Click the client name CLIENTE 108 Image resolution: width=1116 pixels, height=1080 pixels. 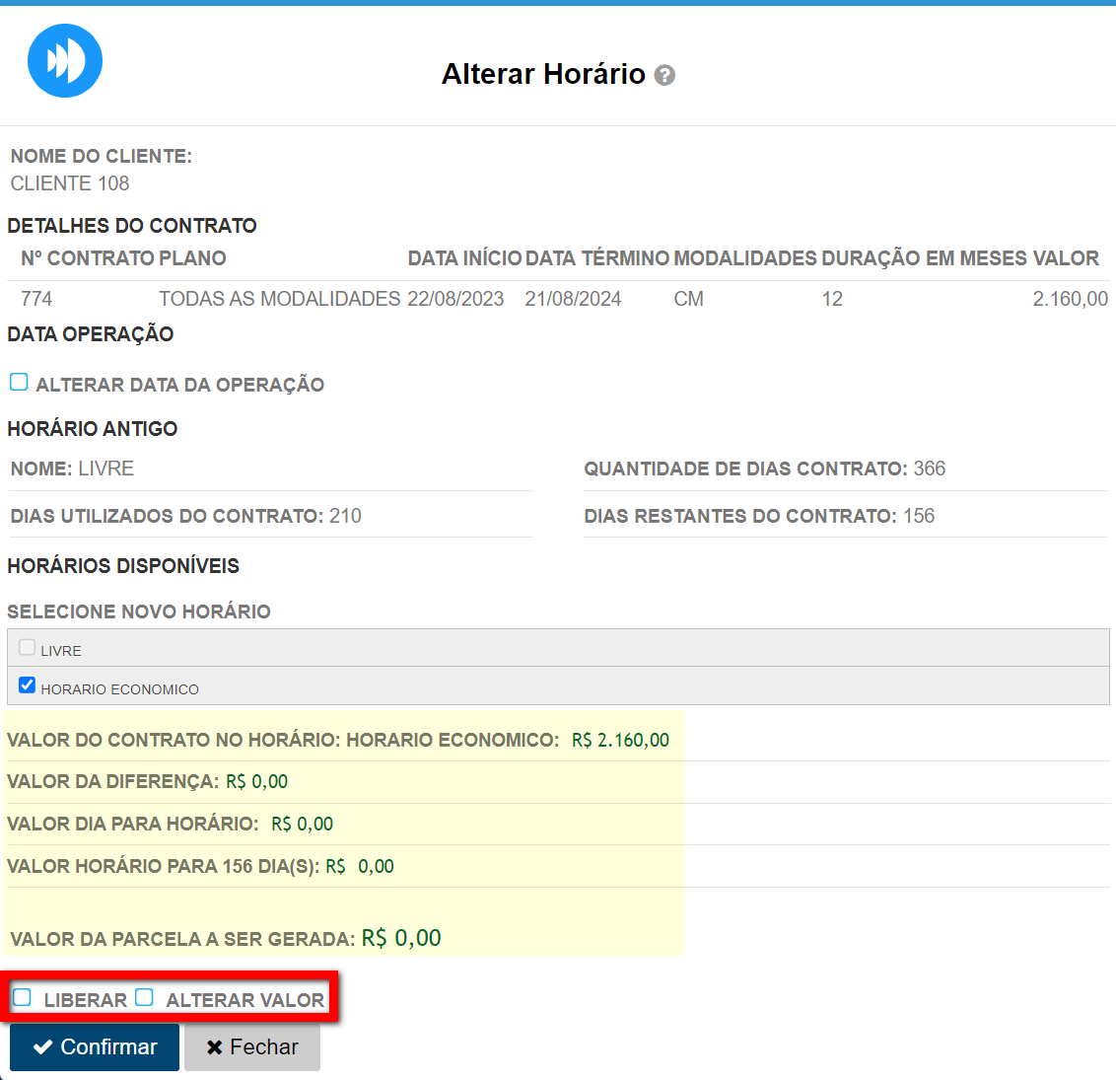(70, 183)
